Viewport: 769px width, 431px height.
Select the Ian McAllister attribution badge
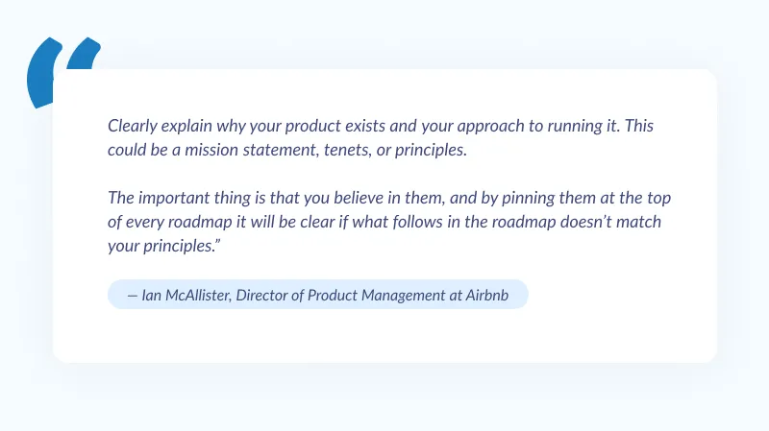tap(318, 296)
